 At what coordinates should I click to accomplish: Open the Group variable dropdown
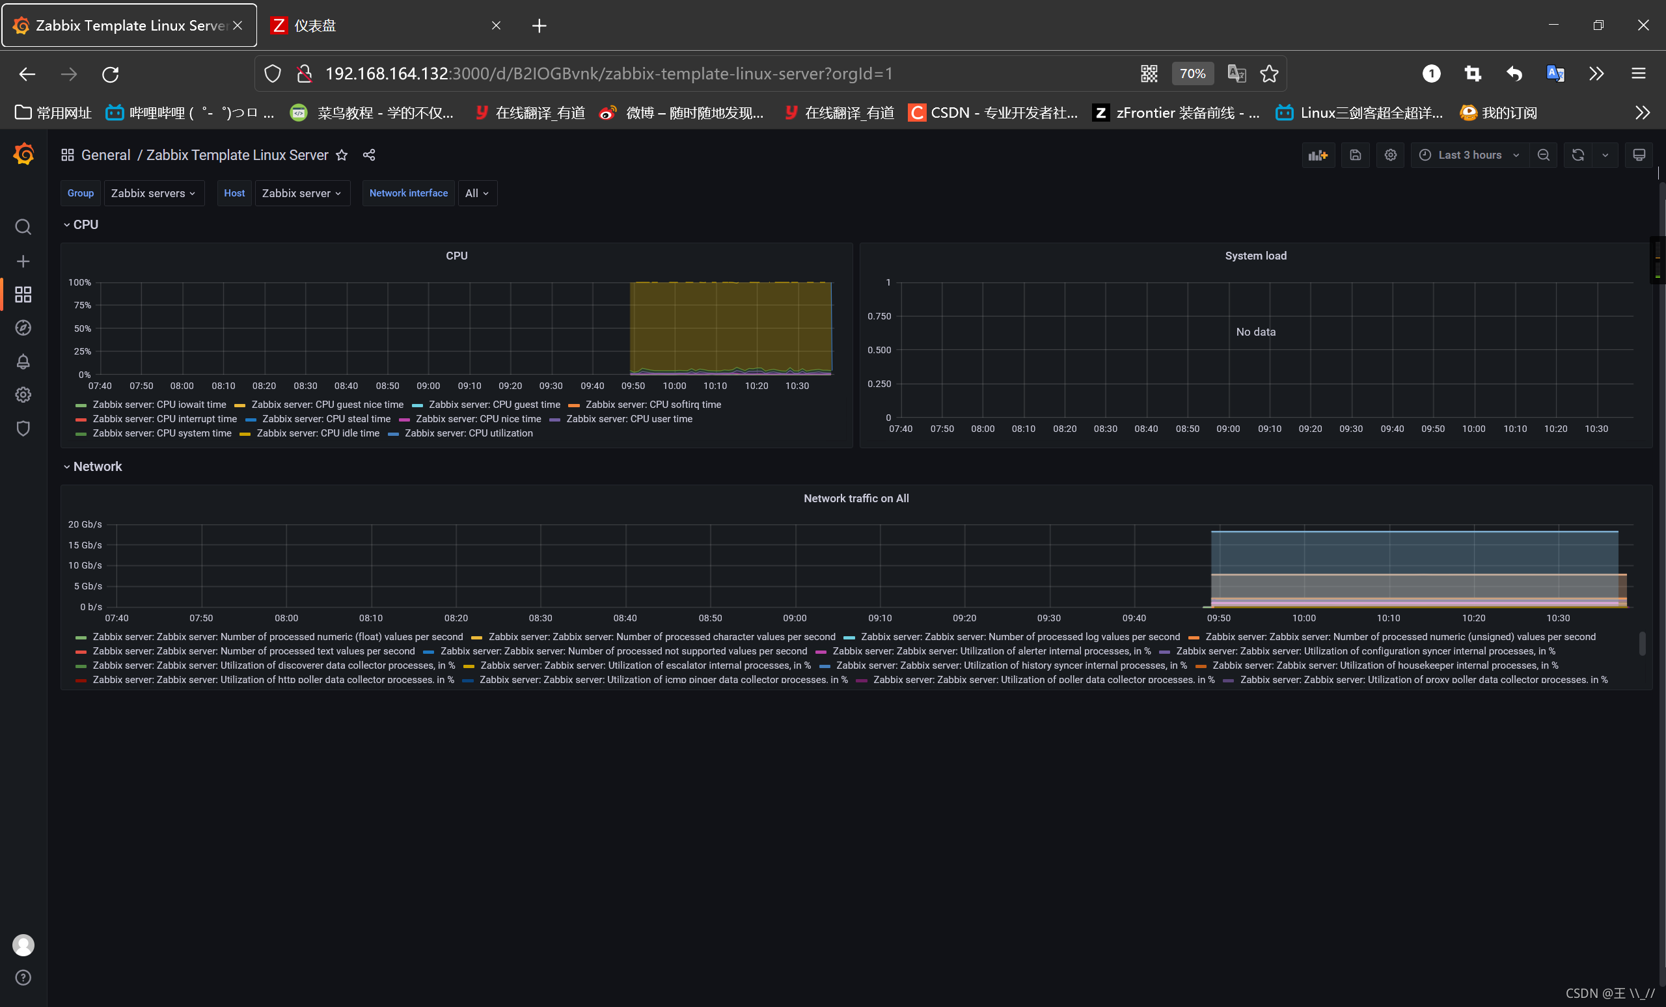[x=154, y=193]
